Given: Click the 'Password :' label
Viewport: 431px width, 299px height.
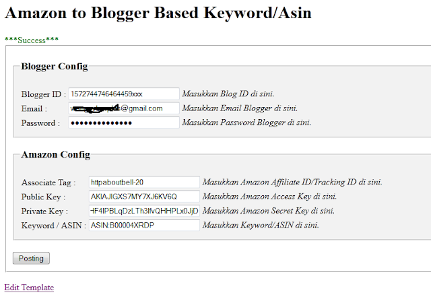Looking at the screenshot, I should point(40,123).
